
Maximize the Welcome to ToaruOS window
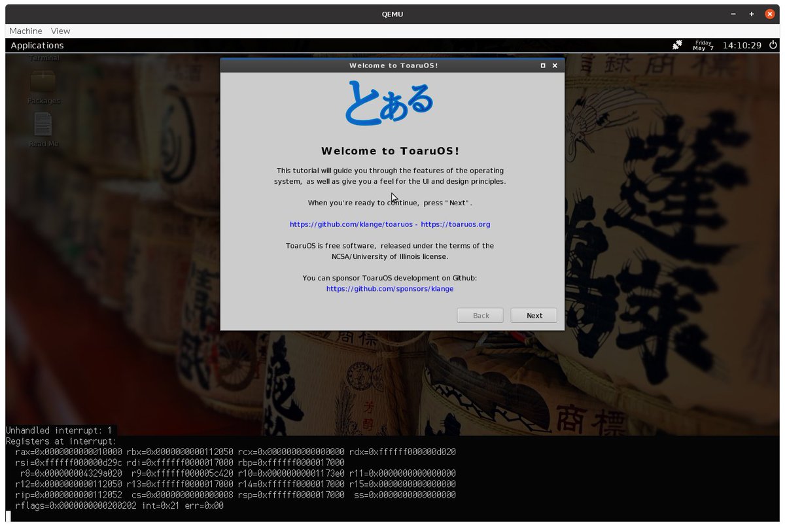pos(543,65)
